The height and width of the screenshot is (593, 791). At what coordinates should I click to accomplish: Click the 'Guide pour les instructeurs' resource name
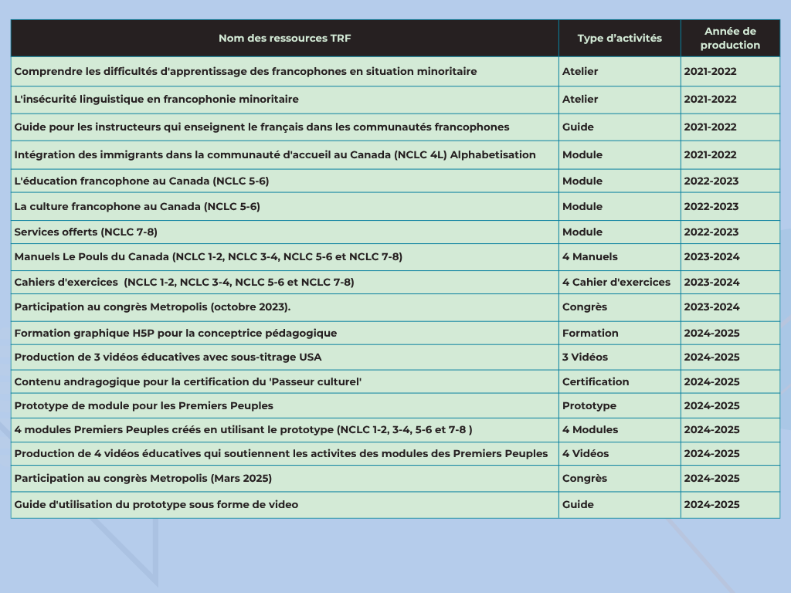click(262, 127)
